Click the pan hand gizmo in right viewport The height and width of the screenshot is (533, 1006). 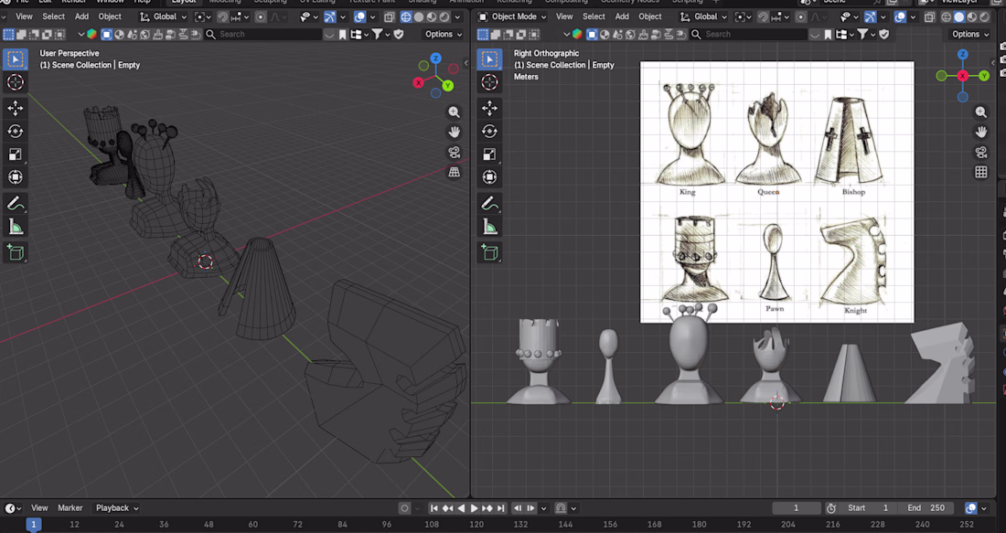981,133
